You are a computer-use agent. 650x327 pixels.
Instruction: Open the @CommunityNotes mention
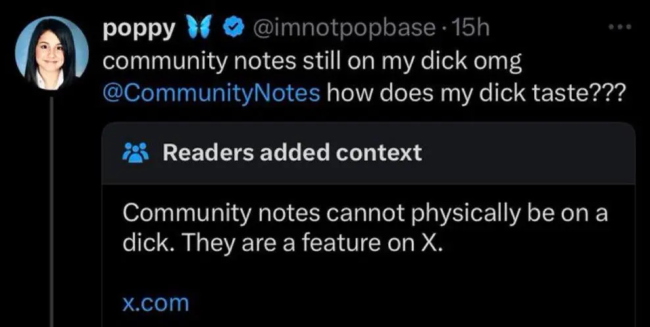[213, 93]
